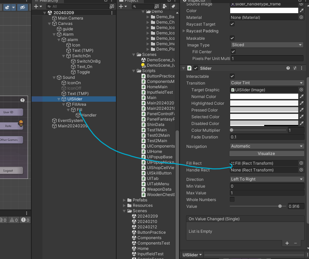Image resolution: width=309 pixels, height=259 pixels.
Task: Select the Handler object in Hierarchy
Action: 89,115
